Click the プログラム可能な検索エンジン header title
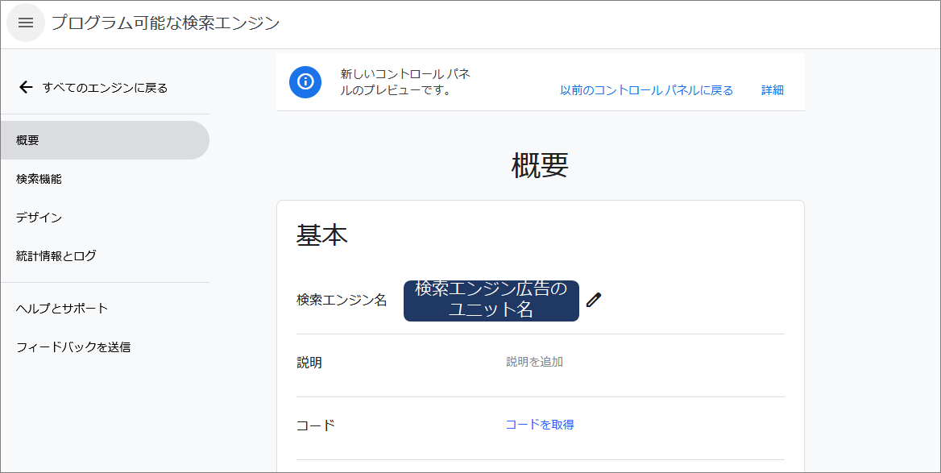 pyautogui.click(x=166, y=23)
